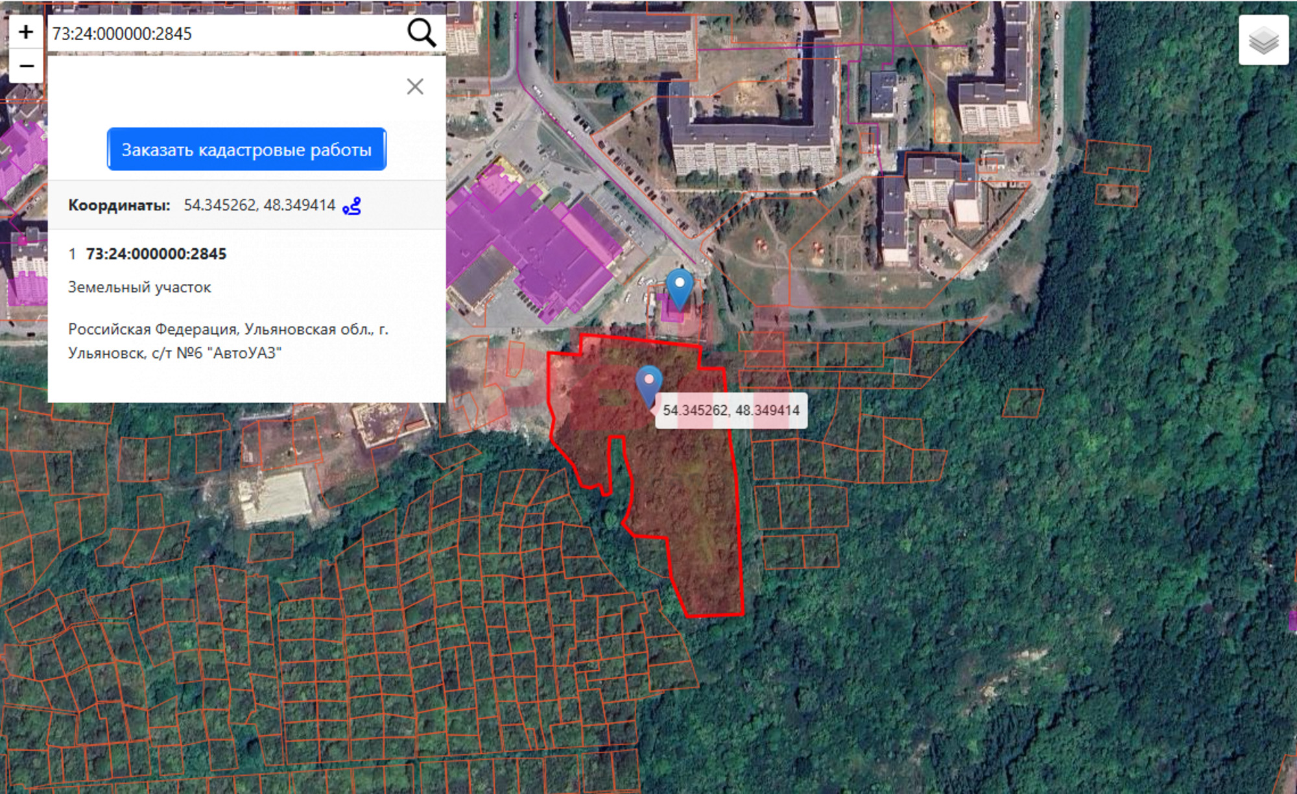1297x794 pixels.
Task: Click the coordinate tooltip on the map
Action: (x=731, y=410)
